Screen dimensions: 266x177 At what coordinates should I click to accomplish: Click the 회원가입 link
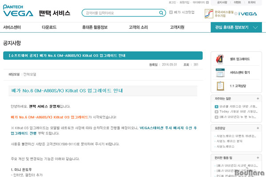click(x=184, y=2)
